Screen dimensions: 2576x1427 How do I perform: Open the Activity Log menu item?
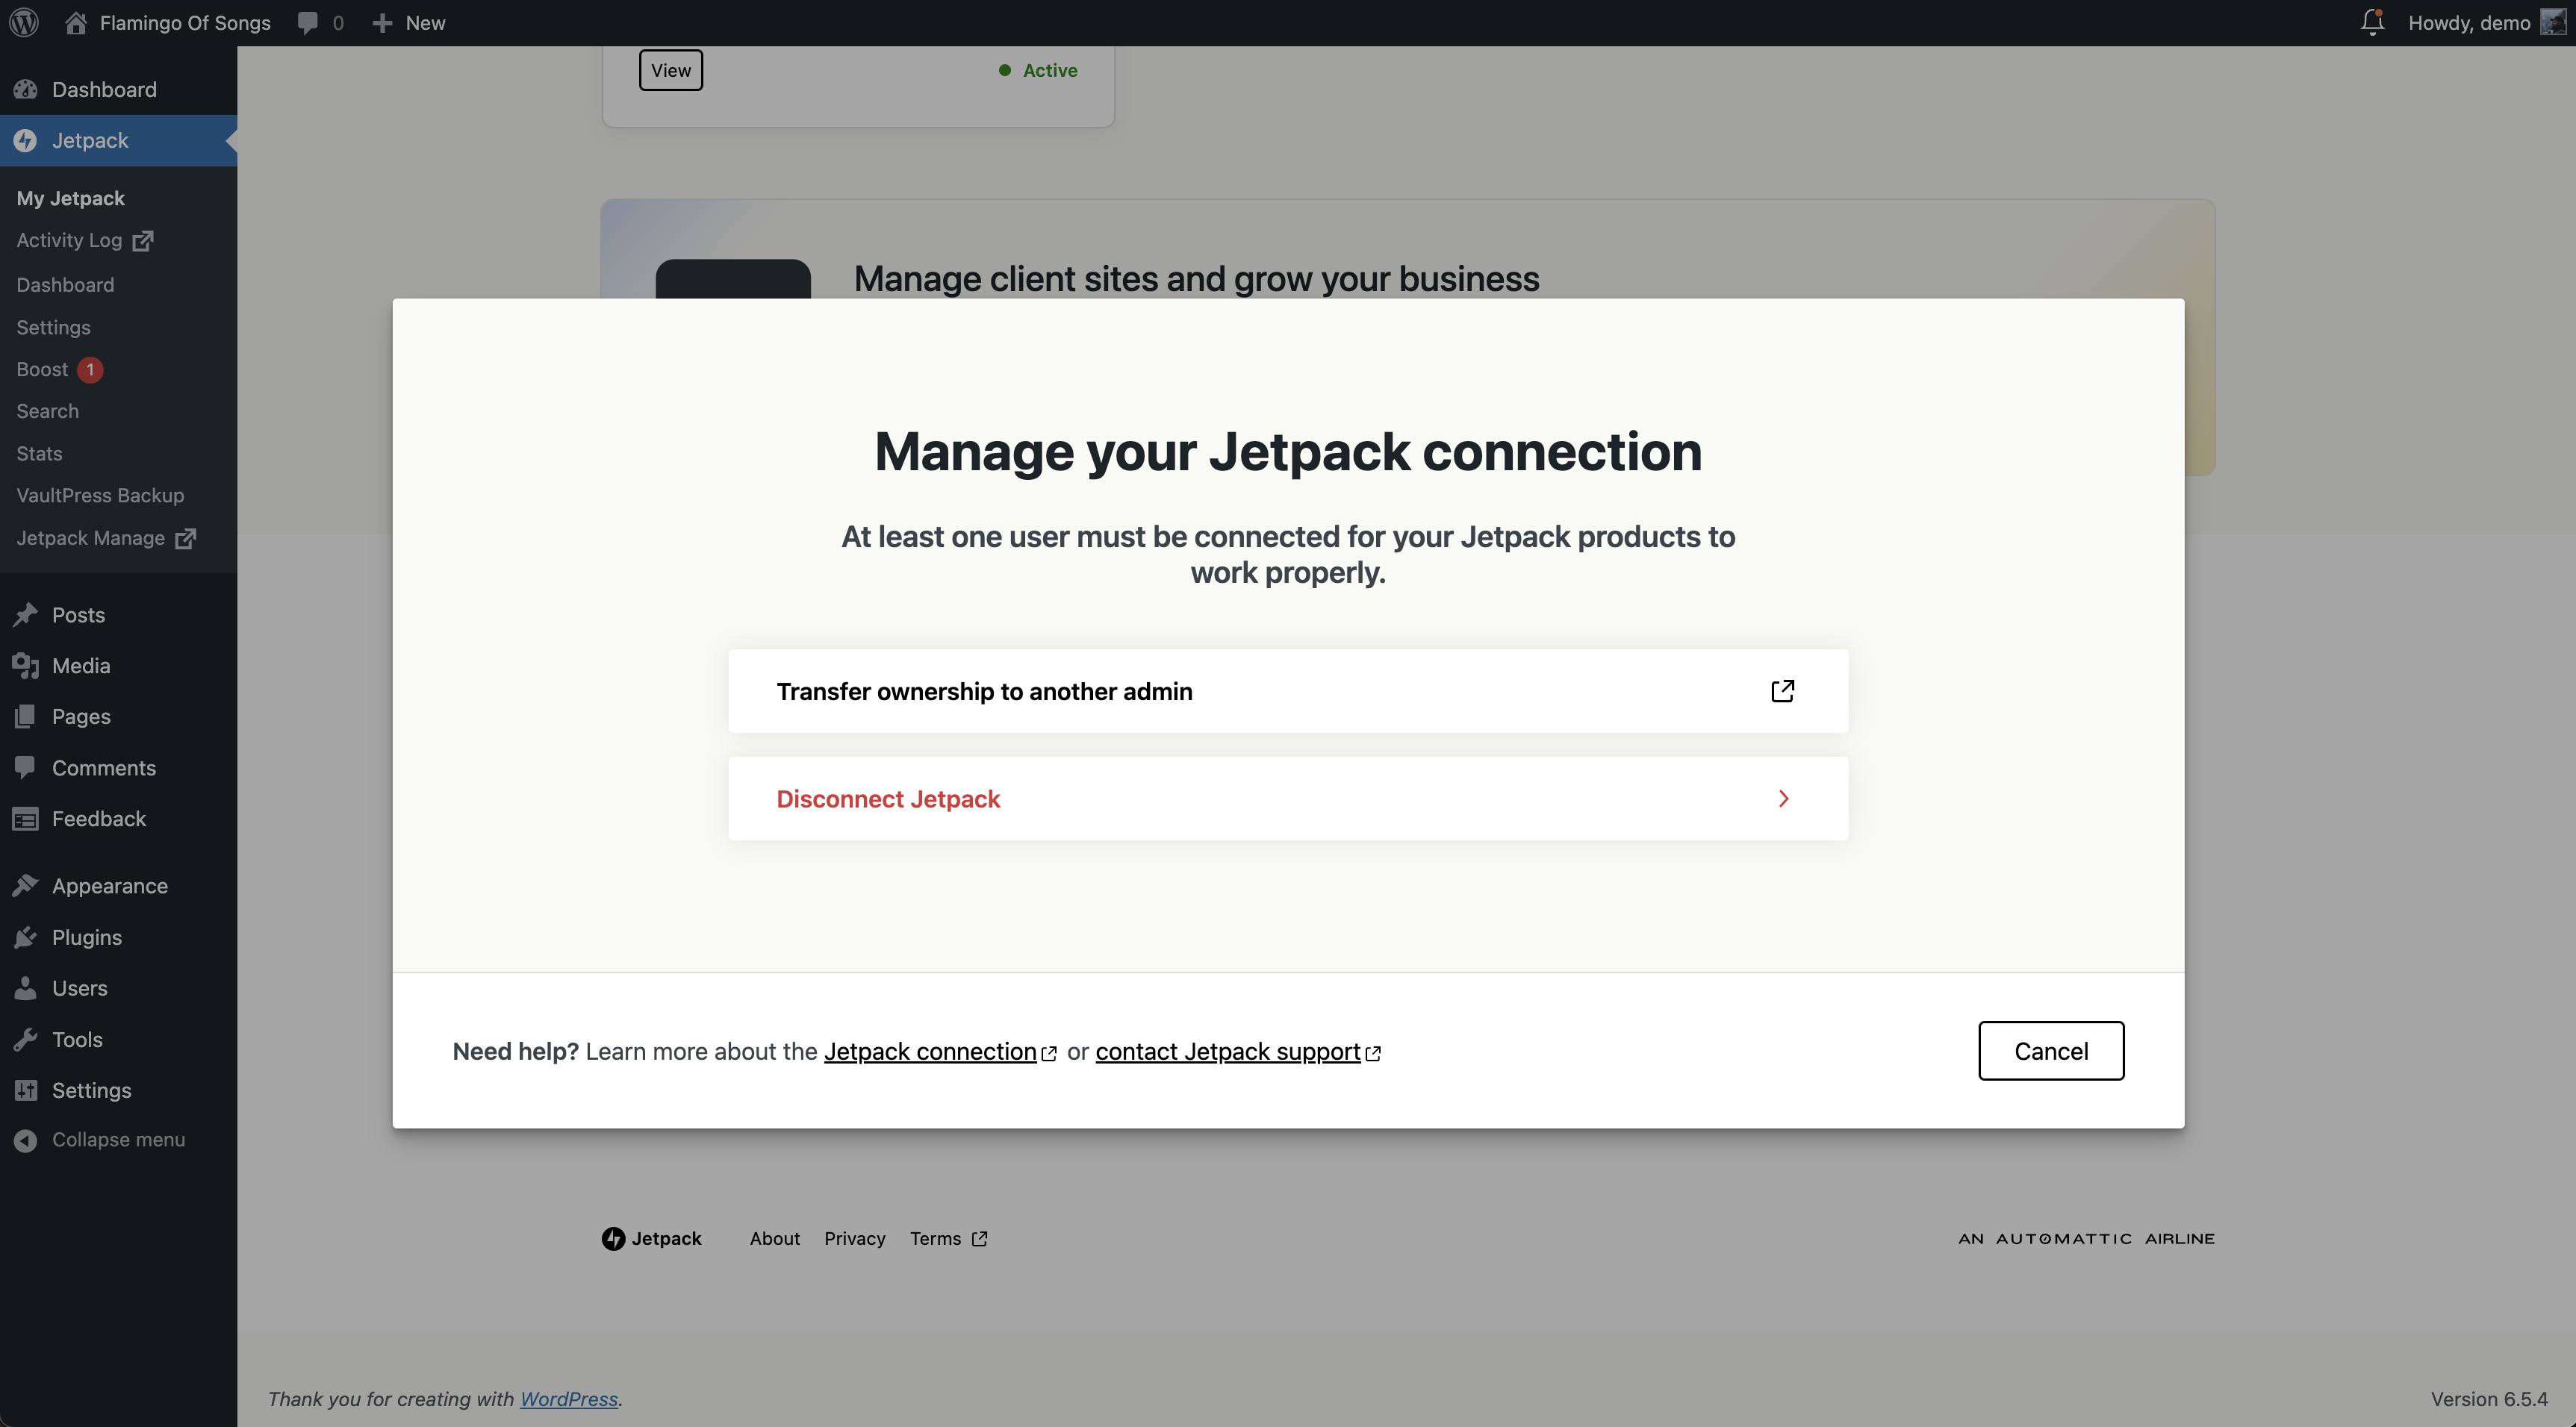pos(70,241)
